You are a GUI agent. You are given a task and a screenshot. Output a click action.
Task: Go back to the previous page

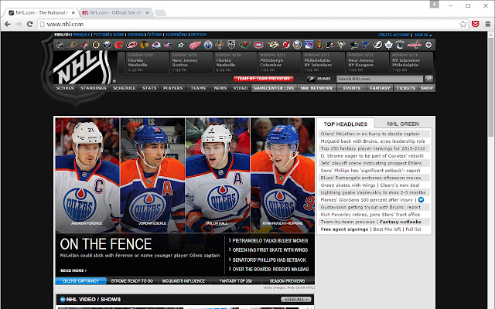pos(8,24)
